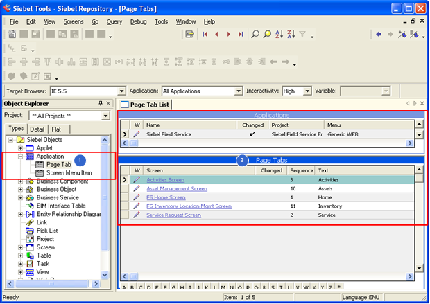Expand the Task tree node
Image resolution: width=430 pixels, height=304 pixels.
pyautogui.click(x=20, y=264)
